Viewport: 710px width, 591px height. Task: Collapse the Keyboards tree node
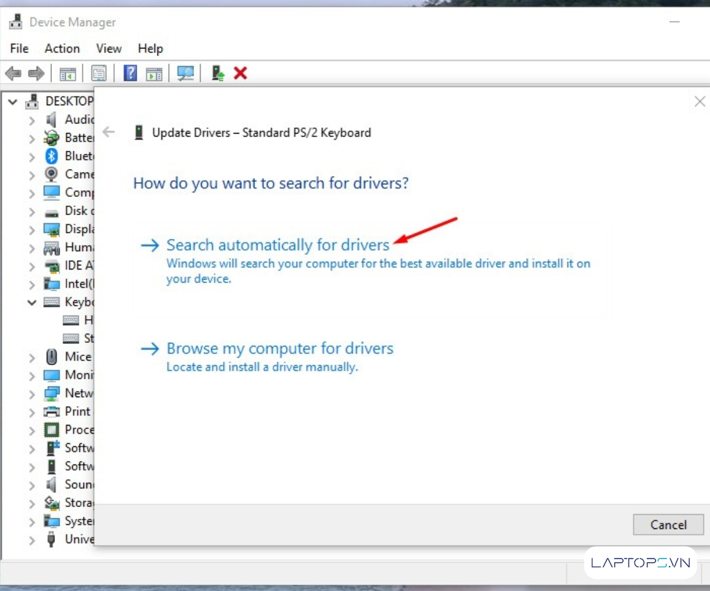pyautogui.click(x=32, y=303)
